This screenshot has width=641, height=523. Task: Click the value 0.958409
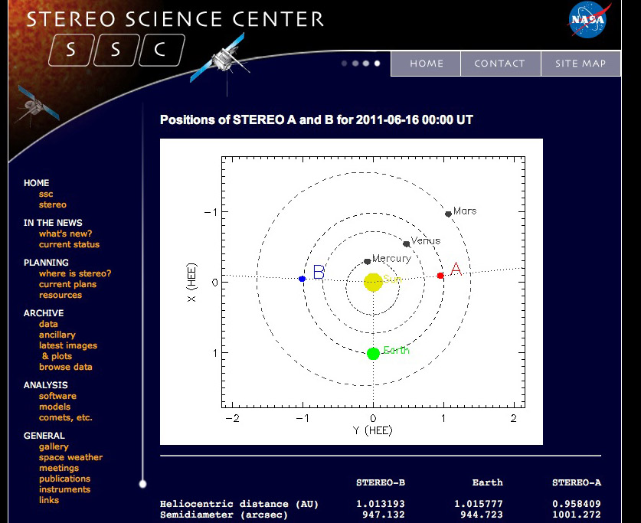tap(577, 504)
